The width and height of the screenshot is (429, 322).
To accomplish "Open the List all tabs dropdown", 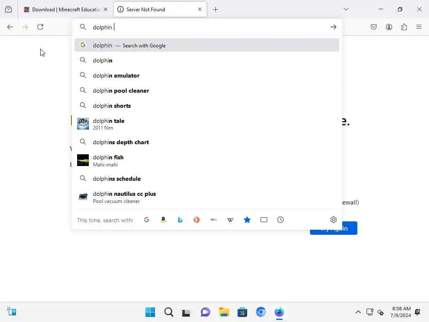I will click(x=346, y=9).
